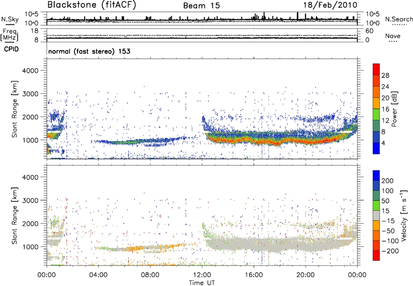Pick the light green Power colorbar segment
This screenshot has height=286, width=413.
pyautogui.click(x=376, y=115)
